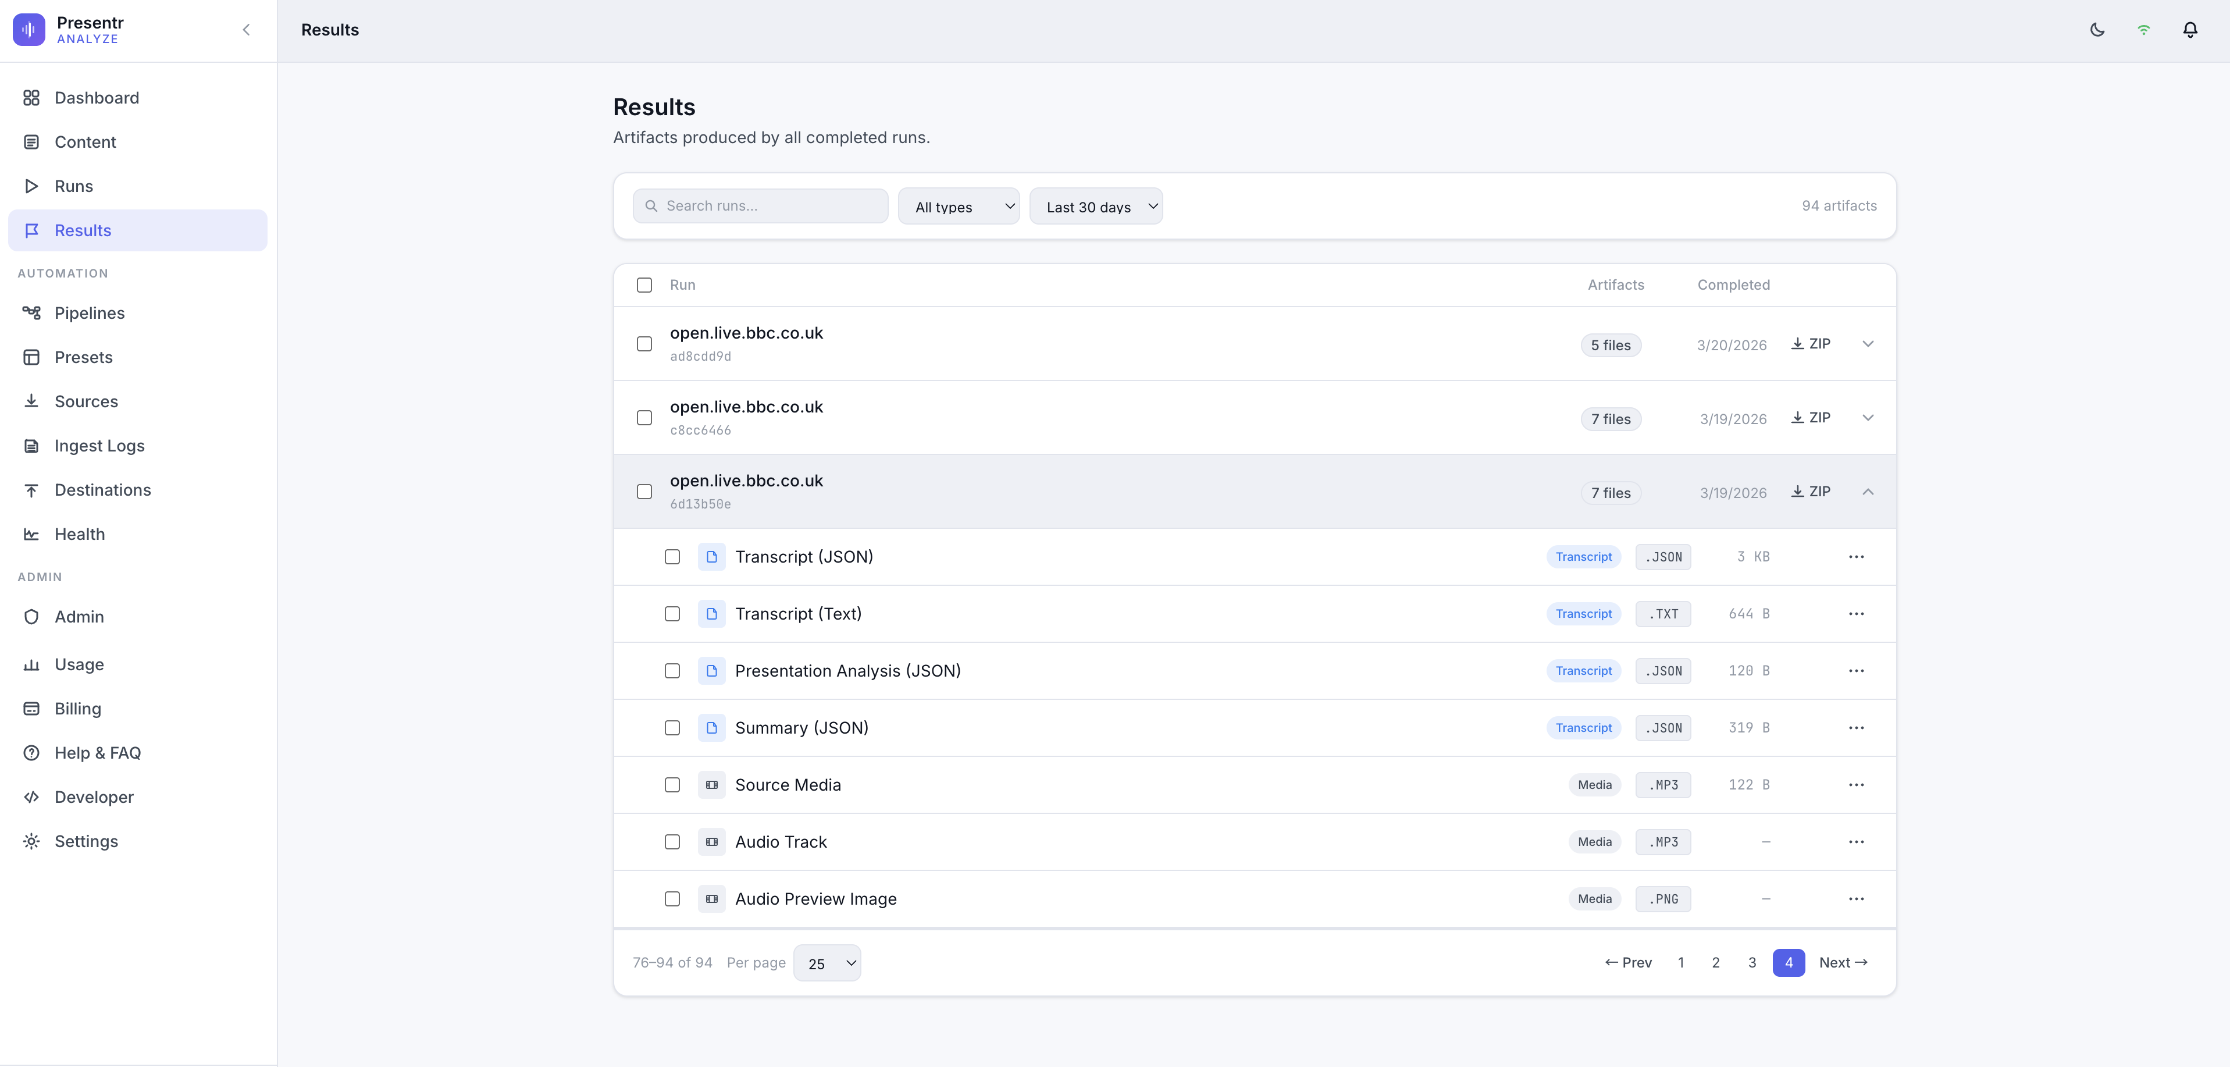Select all runs with the header checkbox
2230x1067 pixels.
coord(645,285)
